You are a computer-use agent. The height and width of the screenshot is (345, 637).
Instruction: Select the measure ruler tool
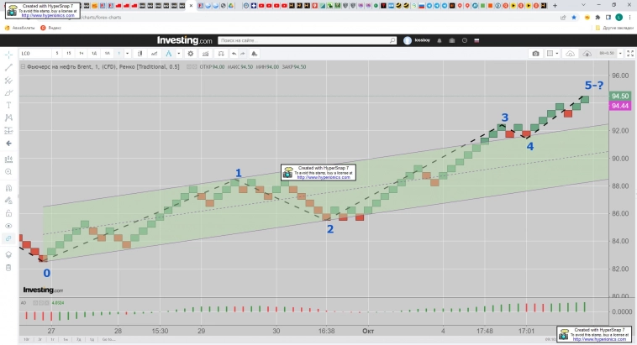click(8, 159)
